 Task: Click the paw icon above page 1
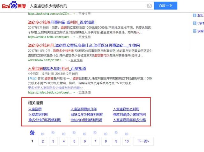[32, 133]
